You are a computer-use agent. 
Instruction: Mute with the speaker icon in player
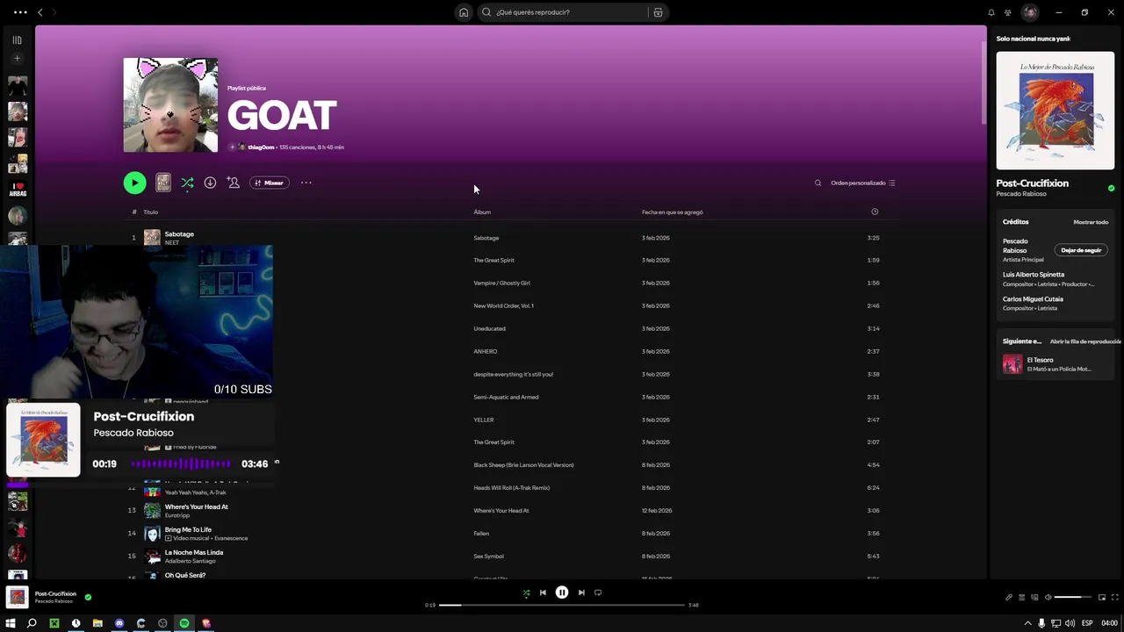(x=1048, y=597)
